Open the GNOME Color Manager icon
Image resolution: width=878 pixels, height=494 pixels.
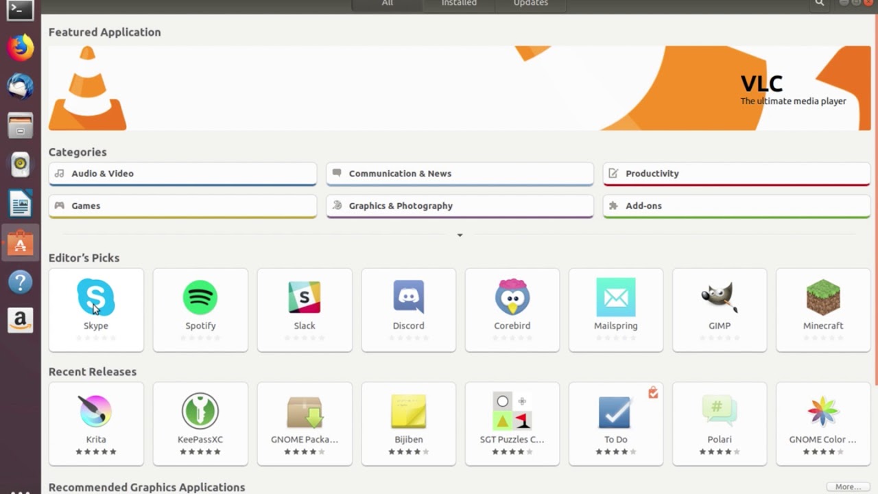pos(823,411)
